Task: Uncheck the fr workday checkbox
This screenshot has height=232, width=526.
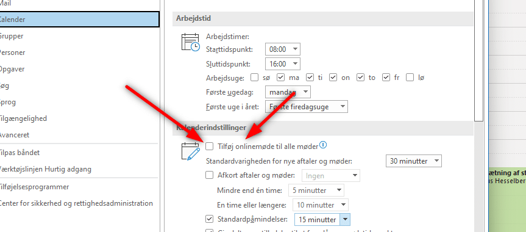Action: [x=386, y=78]
